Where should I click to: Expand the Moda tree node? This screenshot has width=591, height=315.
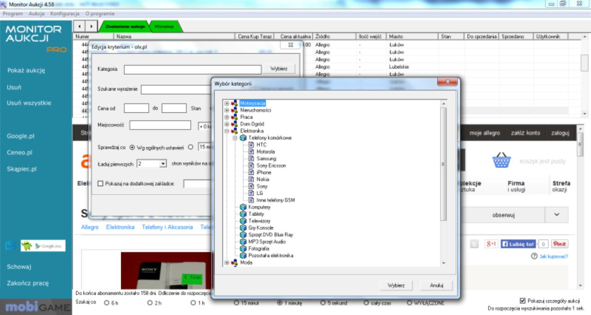[227, 263]
